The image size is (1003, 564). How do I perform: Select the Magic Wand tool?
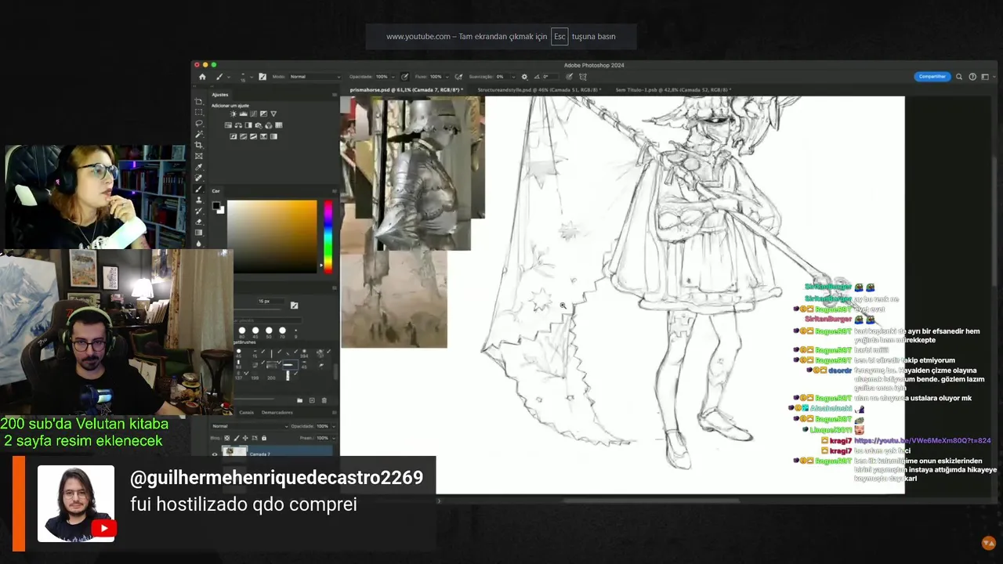198,134
